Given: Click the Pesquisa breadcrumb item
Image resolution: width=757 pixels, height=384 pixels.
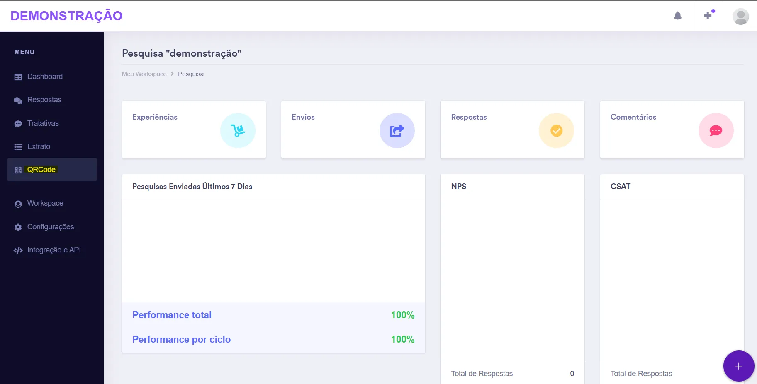Looking at the screenshot, I should pyautogui.click(x=191, y=74).
